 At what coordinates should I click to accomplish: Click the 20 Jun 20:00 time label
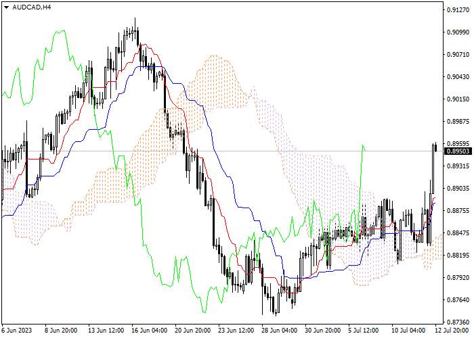(x=193, y=331)
